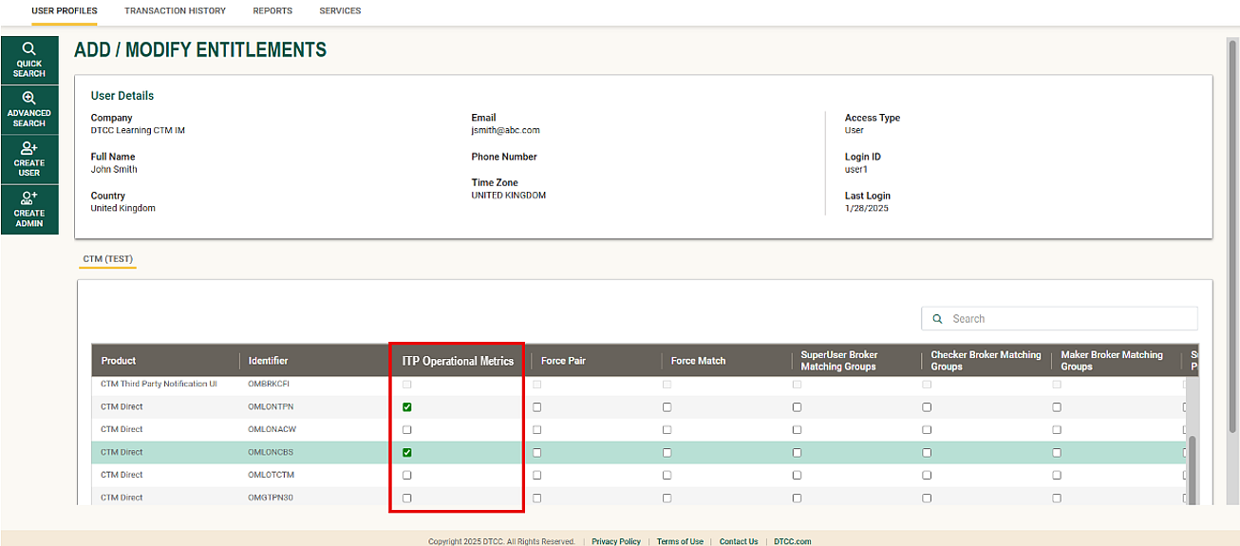This screenshot has width=1240, height=546.
Task: Click the Create User sidebar icon
Action: (29, 159)
